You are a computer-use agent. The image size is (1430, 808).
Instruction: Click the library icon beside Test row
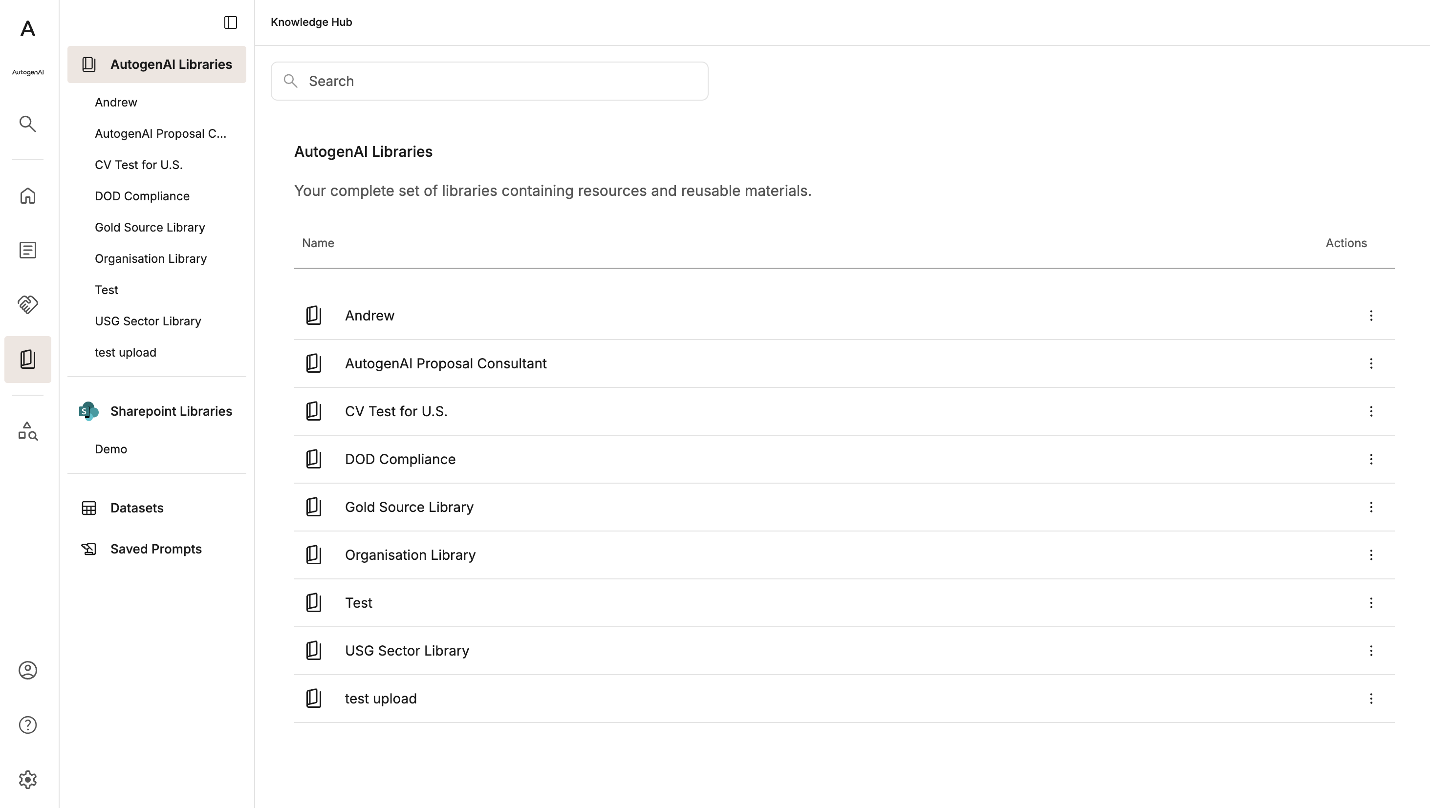tap(314, 603)
